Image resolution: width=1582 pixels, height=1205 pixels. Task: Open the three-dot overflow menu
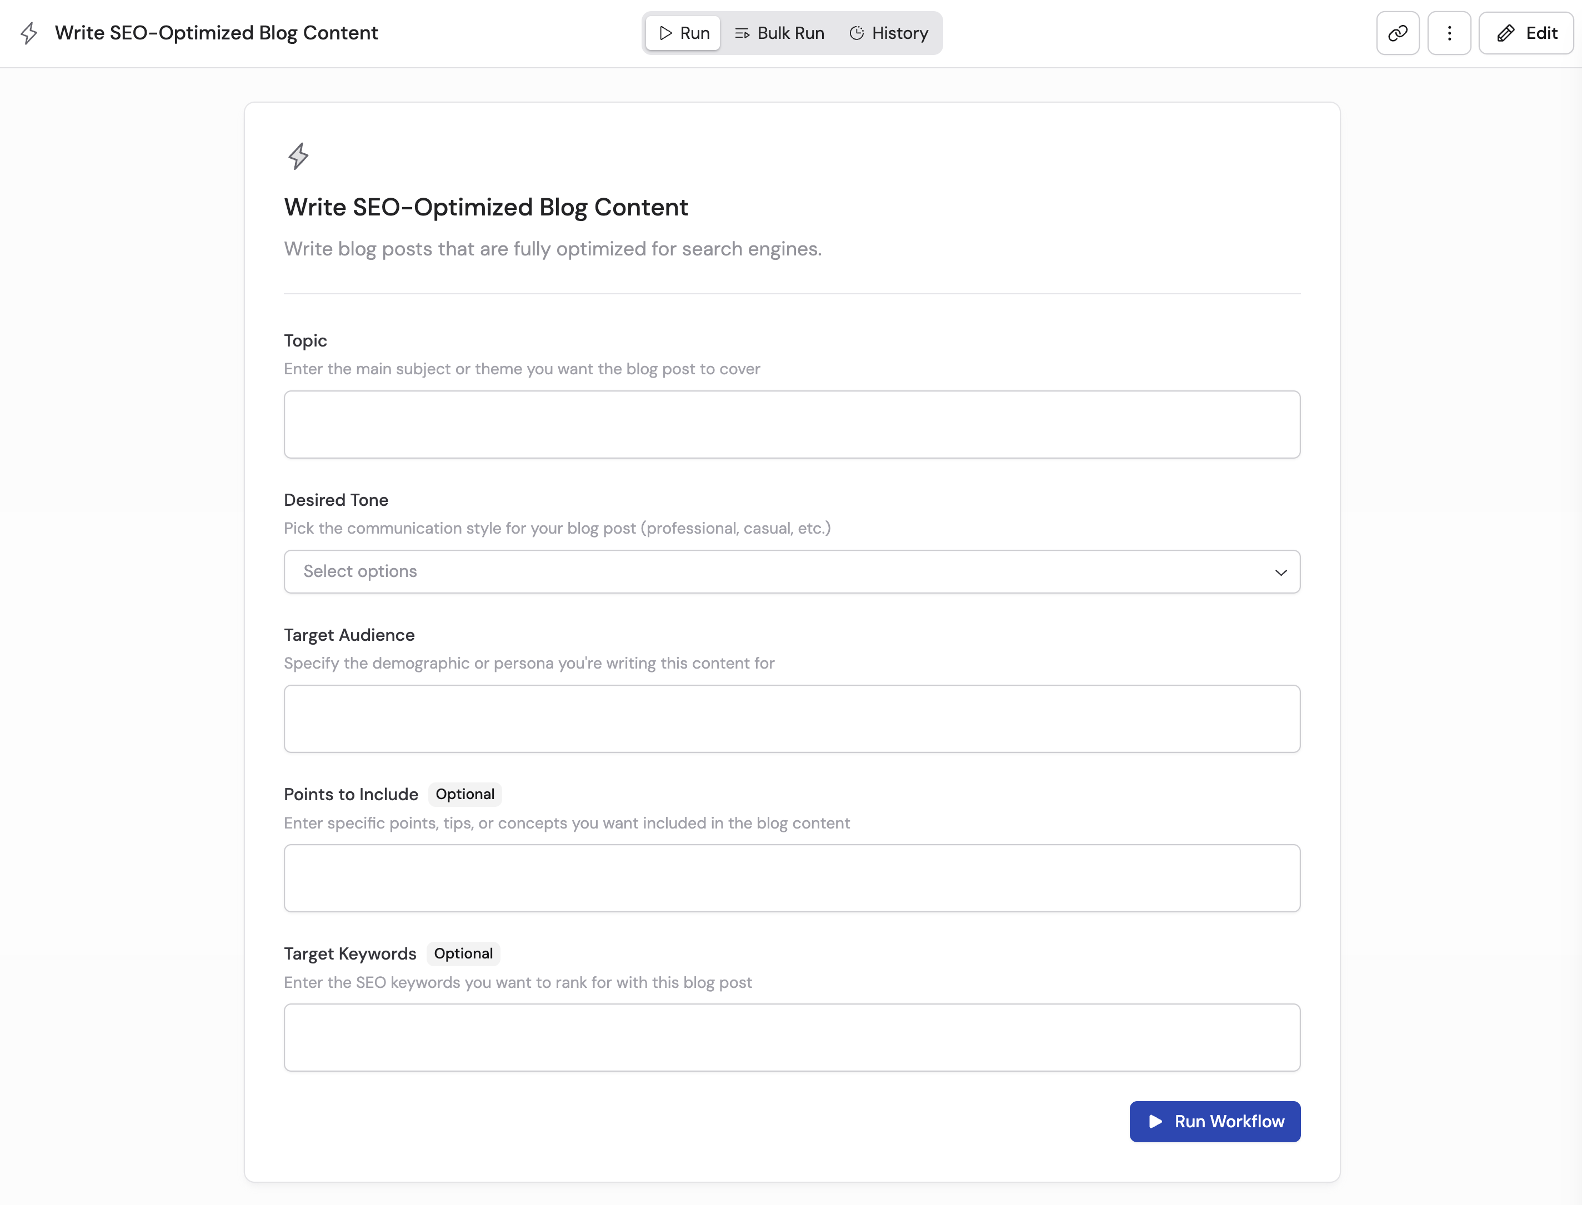1449,32
